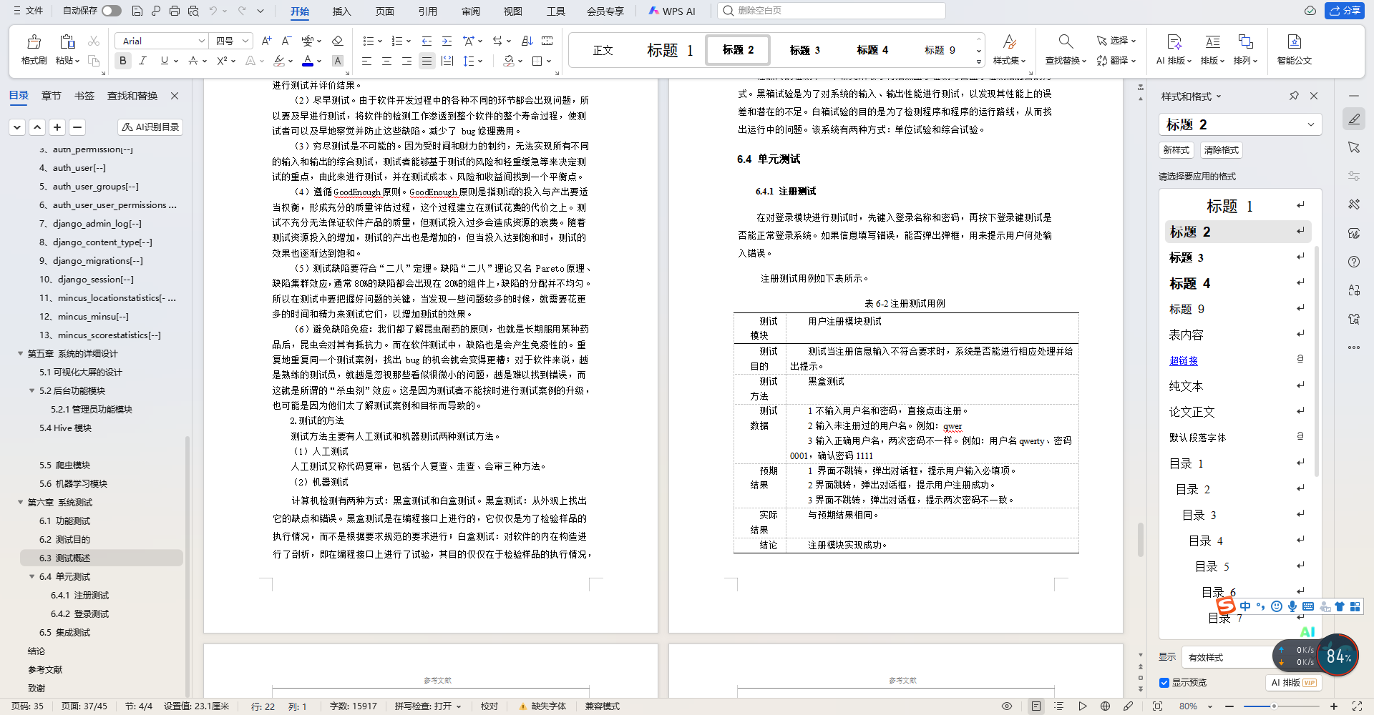Click the 新样式 button
Image resolution: width=1374 pixels, height=715 pixels.
pyautogui.click(x=1176, y=150)
